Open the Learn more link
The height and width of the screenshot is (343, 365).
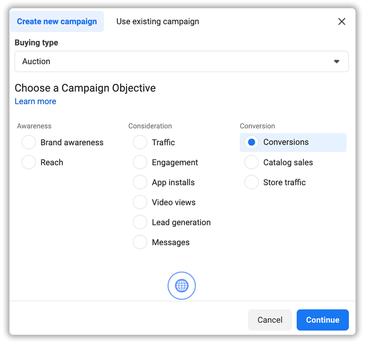pos(35,101)
